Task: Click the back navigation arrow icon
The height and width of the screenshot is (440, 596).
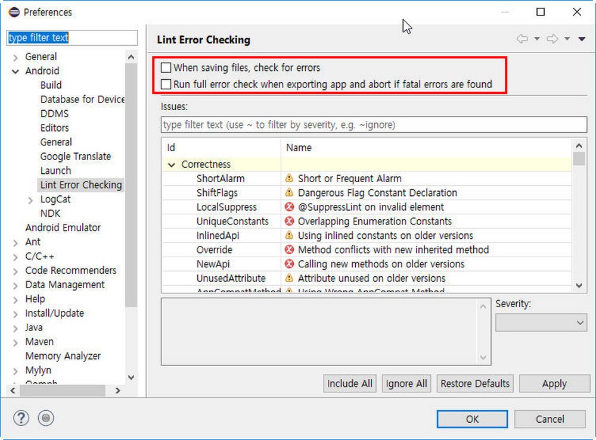Action: point(523,38)
